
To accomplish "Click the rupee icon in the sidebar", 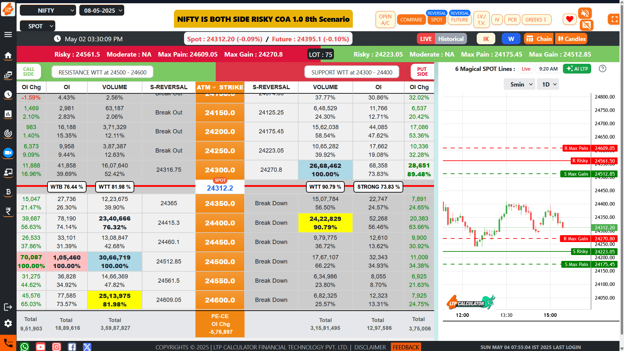I will pyautogui.click(x=8, y=211).
